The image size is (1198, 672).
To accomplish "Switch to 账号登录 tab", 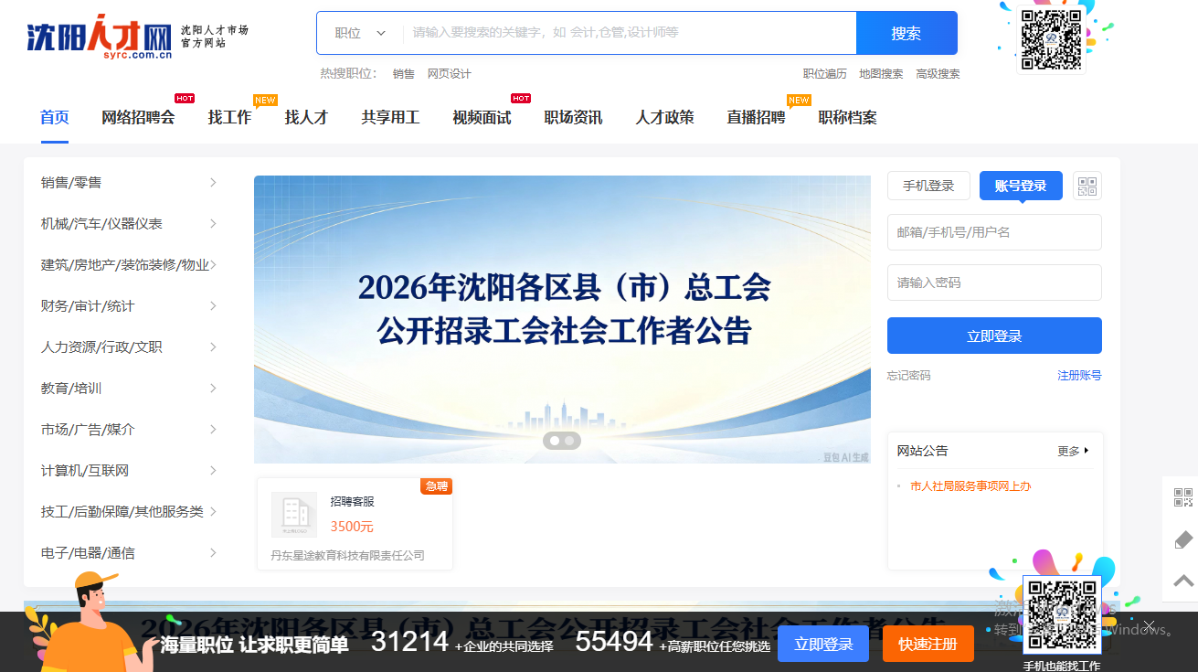I will (x=1021, y=186).
